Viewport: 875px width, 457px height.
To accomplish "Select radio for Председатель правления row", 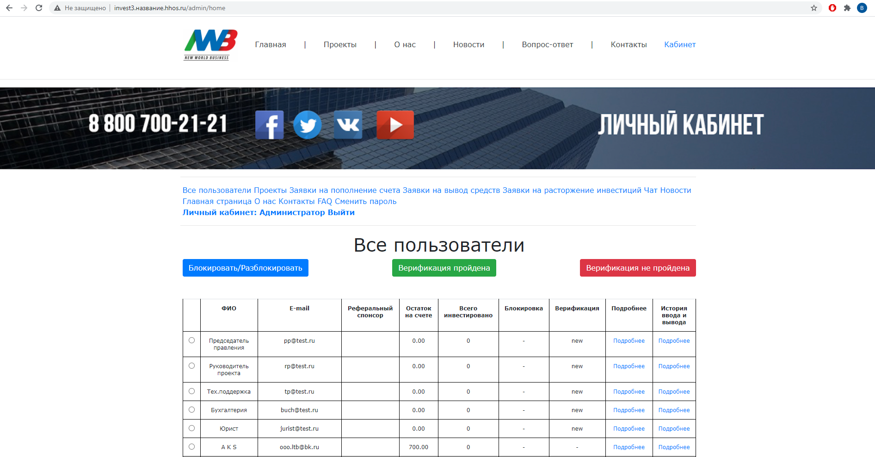I will [192, 340].
